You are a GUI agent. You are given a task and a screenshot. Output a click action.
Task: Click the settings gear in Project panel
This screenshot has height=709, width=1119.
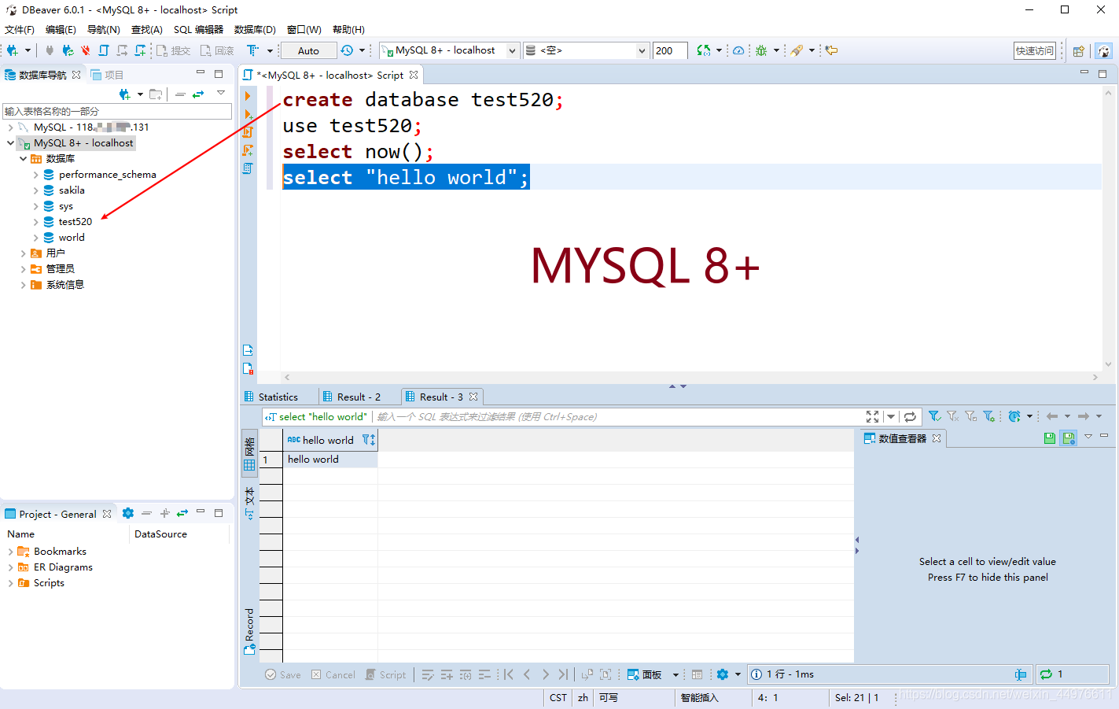(x=128, y=513)
